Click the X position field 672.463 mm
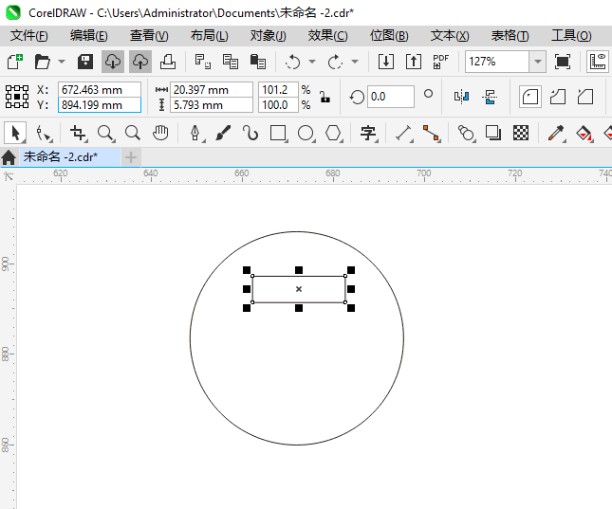 100,90
